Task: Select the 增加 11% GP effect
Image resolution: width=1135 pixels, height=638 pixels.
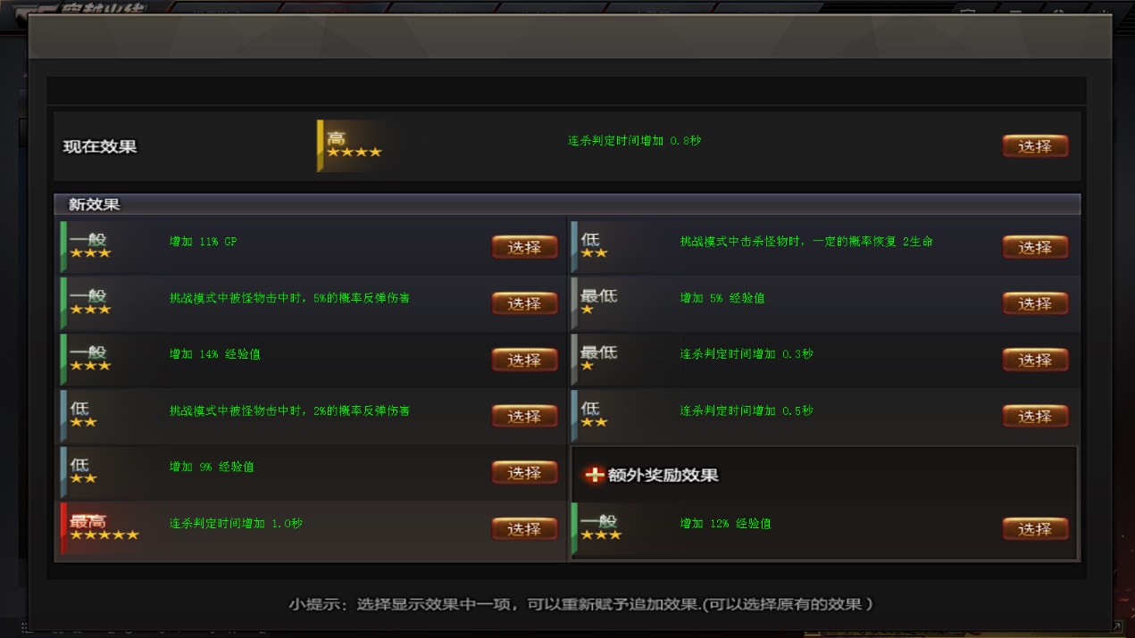Action: pos(524,247)
